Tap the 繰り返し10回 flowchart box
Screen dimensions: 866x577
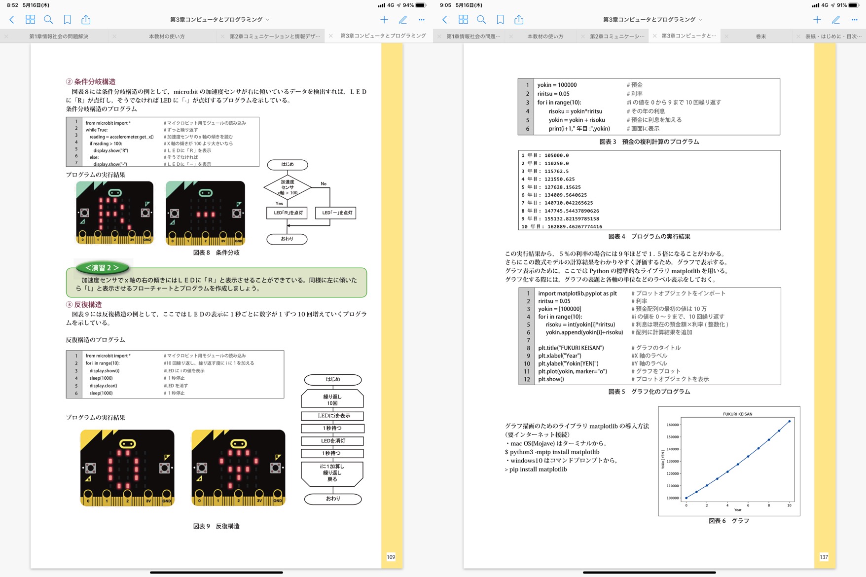click(x=332, y=399)
